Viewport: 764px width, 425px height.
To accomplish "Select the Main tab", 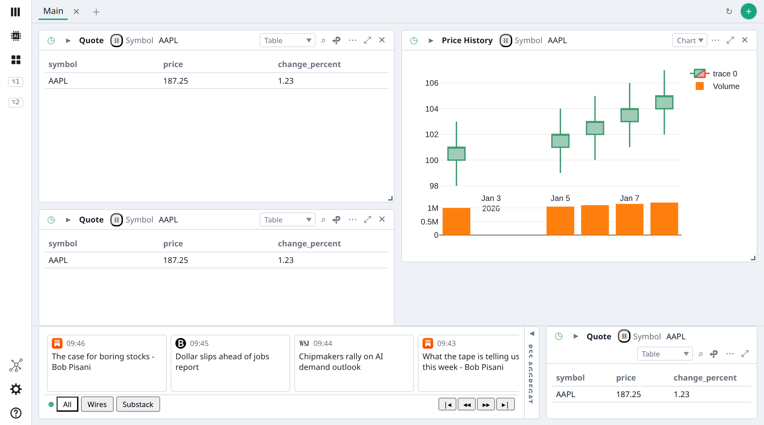I will click(53, 11).
